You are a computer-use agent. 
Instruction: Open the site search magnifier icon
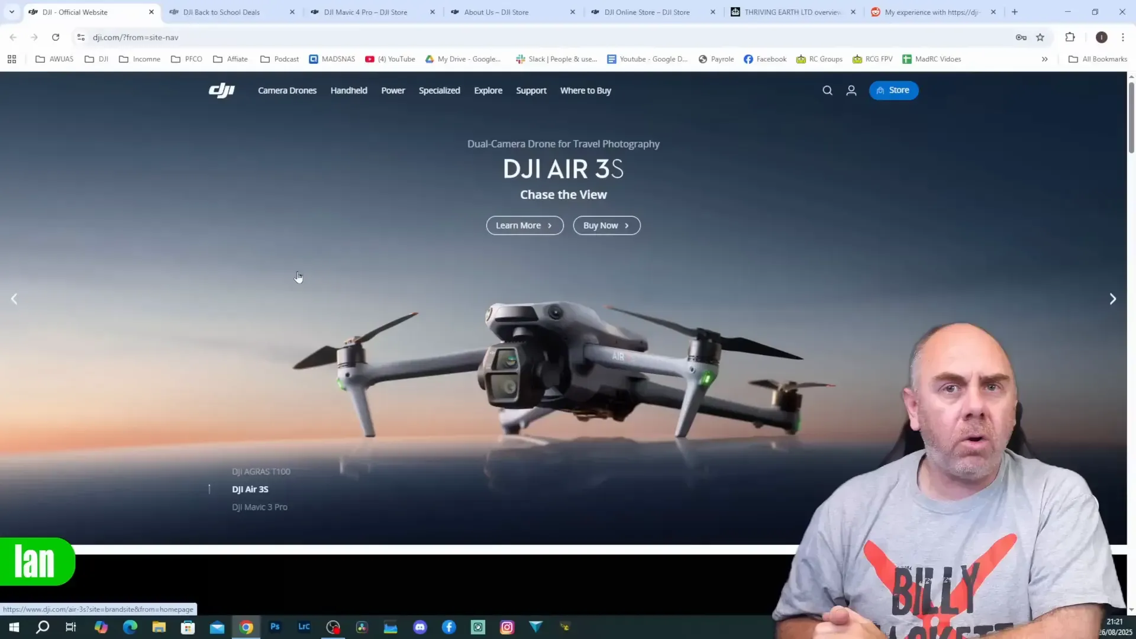click(x=827, y=91)
